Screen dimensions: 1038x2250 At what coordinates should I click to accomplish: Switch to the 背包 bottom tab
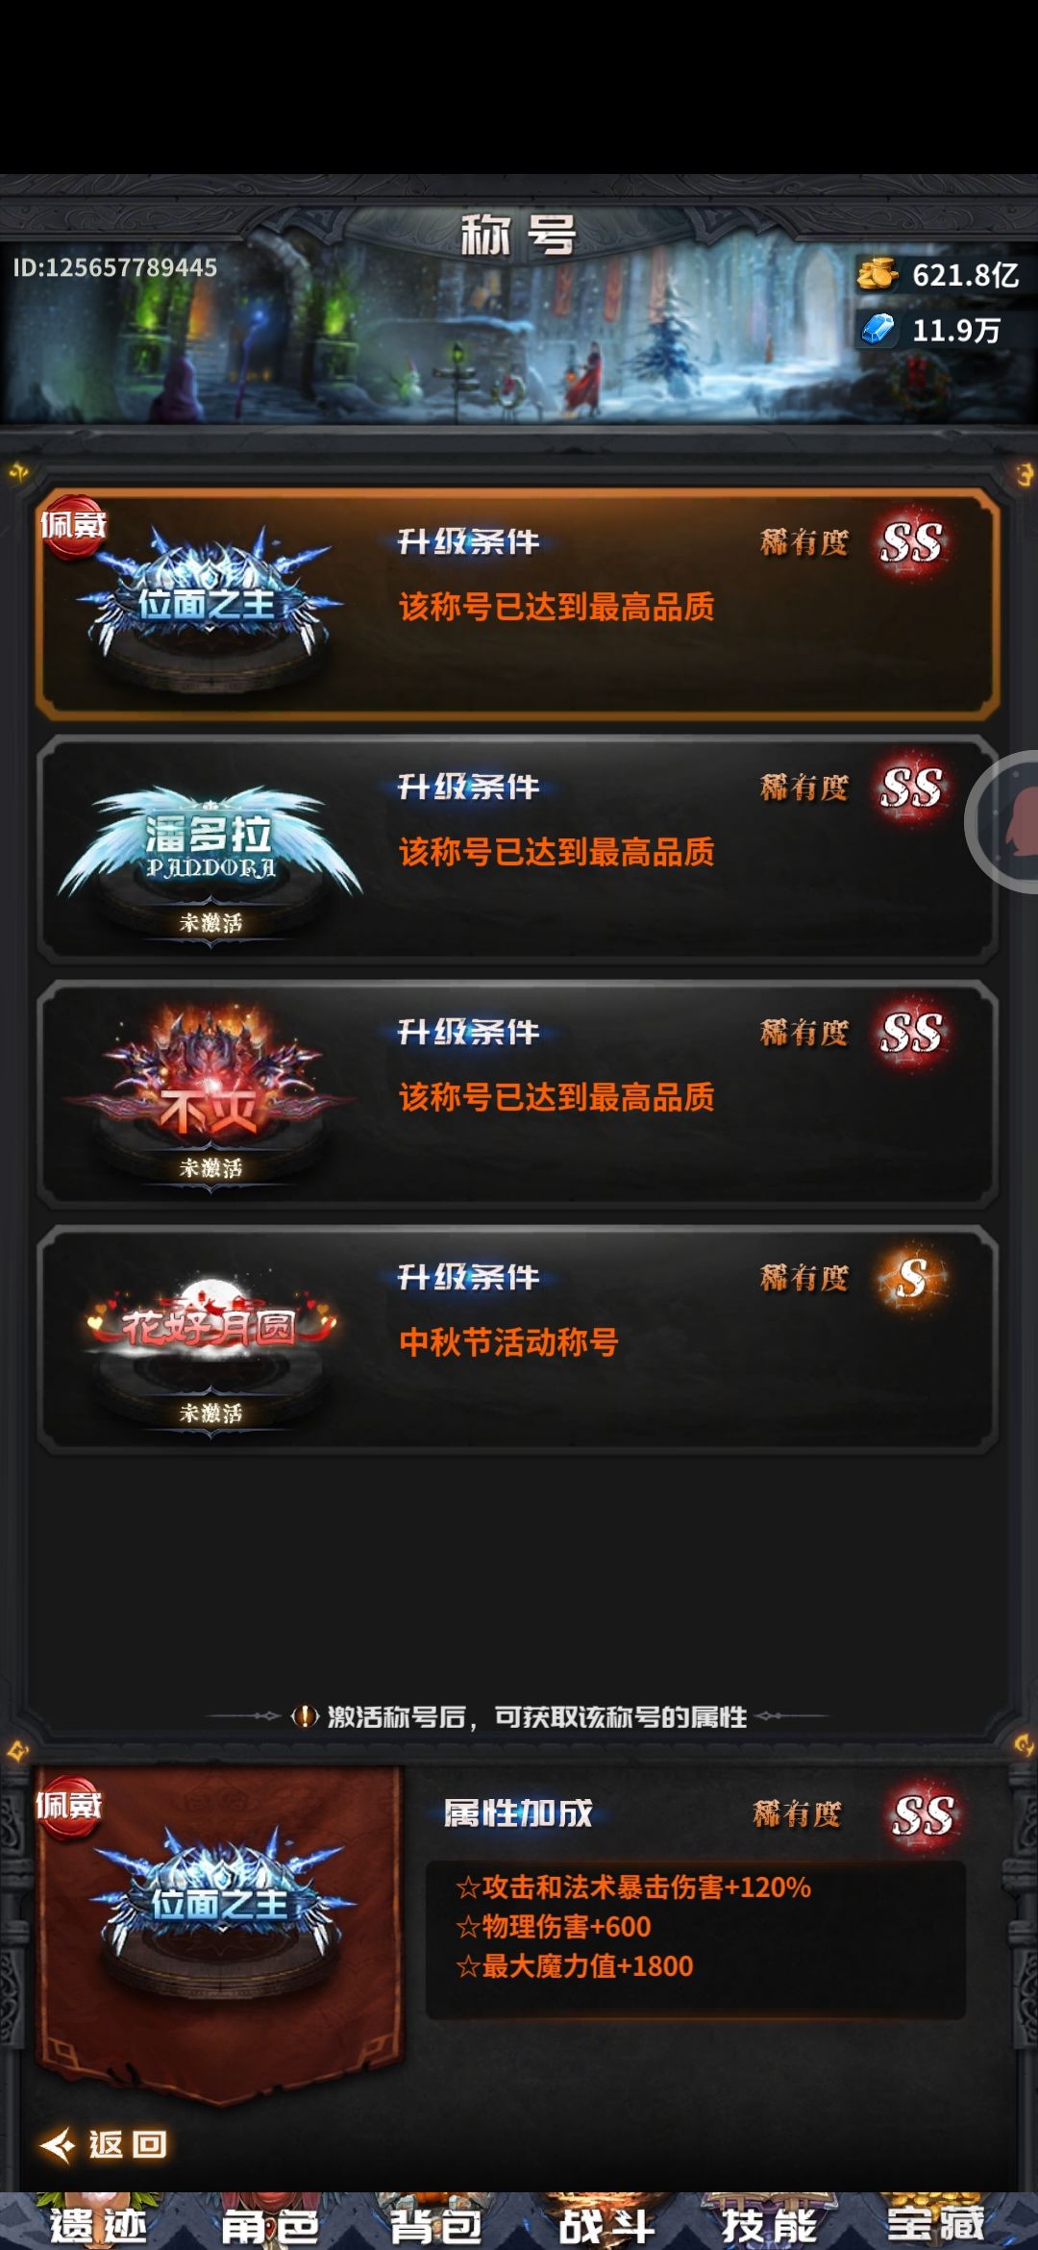tap(435, 2225)
